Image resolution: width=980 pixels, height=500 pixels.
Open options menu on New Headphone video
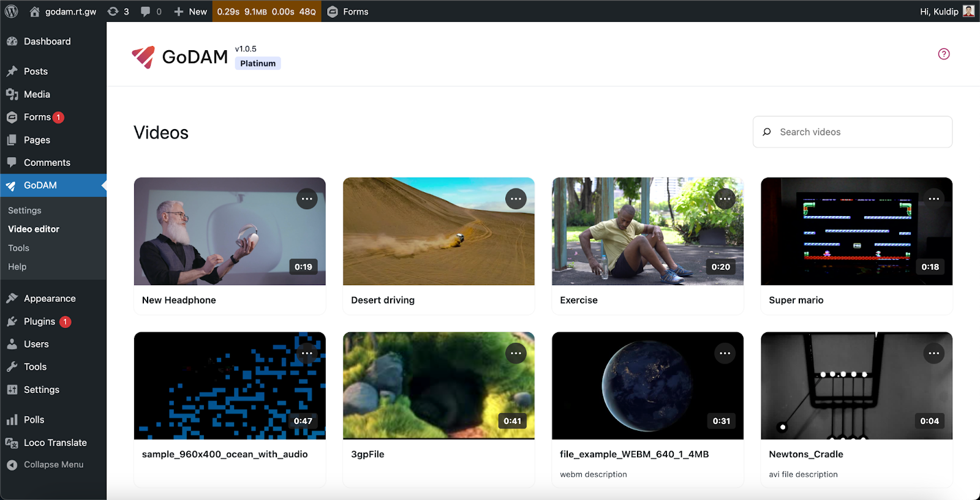[x=307, y=199]
